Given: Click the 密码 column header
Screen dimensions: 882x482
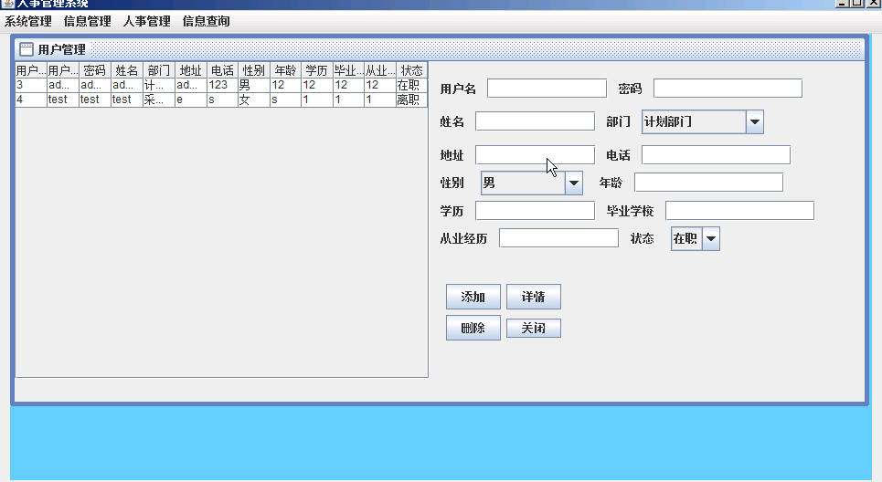Looking at the screenshot, I should pos(94,70).
